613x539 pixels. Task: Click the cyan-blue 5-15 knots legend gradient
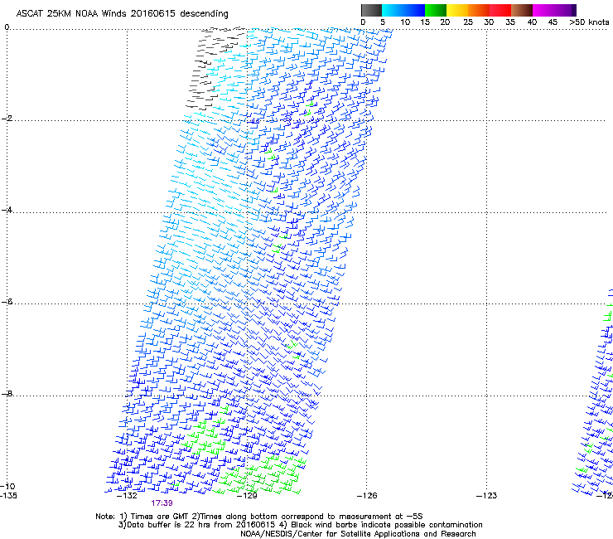[403, 10]
